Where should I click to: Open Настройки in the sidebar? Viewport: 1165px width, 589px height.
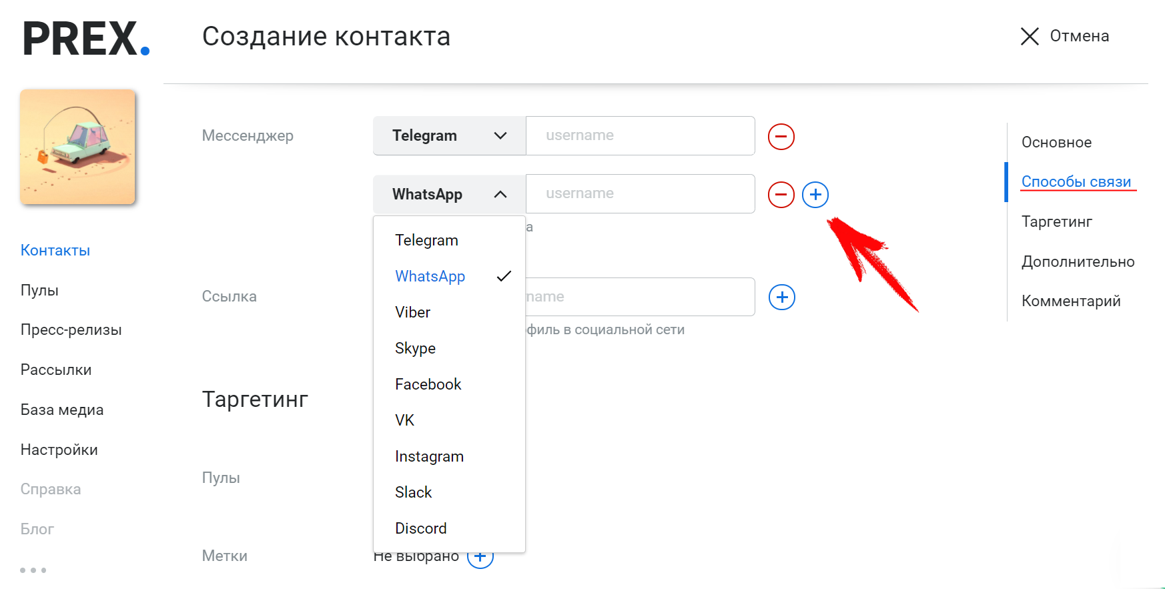[59, 450]
